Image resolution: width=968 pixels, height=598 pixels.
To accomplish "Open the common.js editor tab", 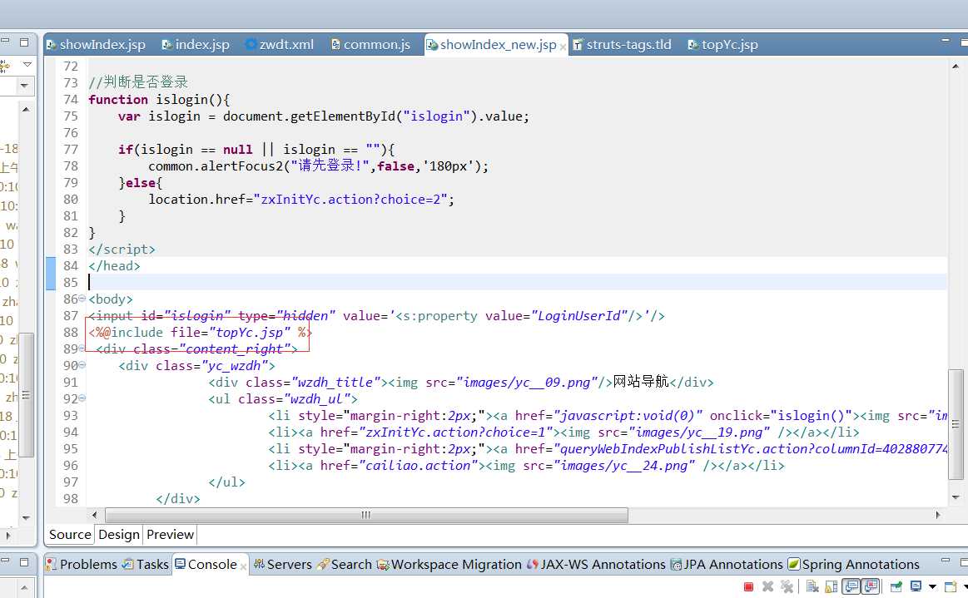I will coord(371,44).
